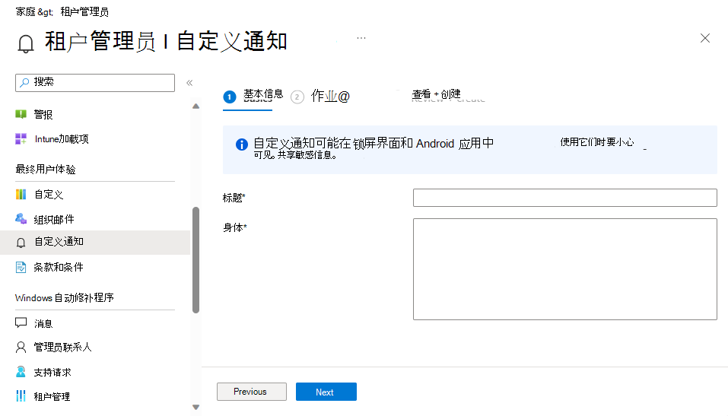Open 消息 in the sidebar
This screenshot has width=728, height=416.
(x=43, y=324)
